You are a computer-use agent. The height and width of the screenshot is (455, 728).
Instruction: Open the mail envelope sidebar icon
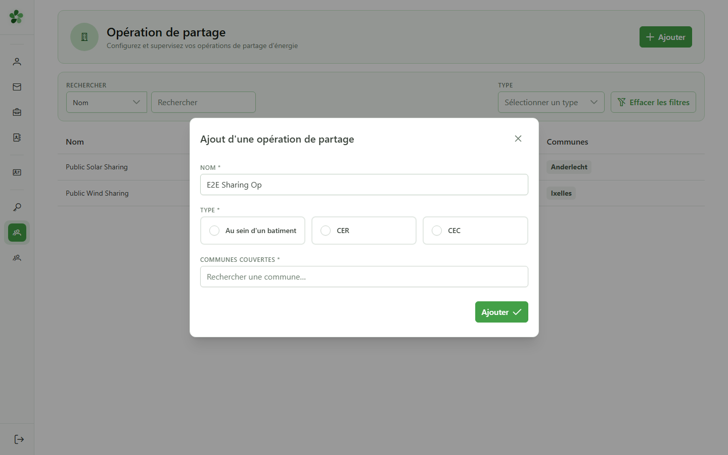click(x=17, y=87)
